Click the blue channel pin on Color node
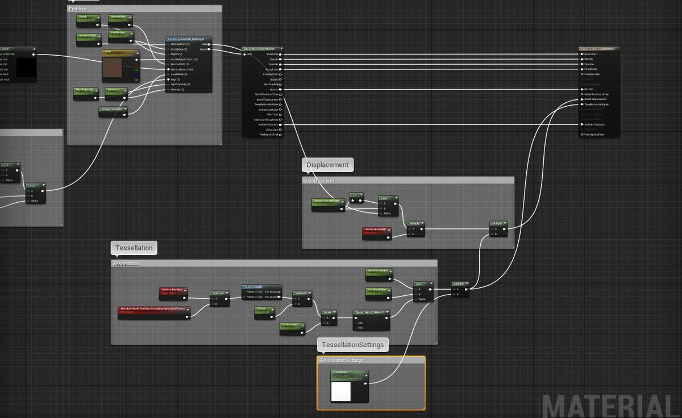The height and width of the screenshot is (418, 682). pos(137,75)
